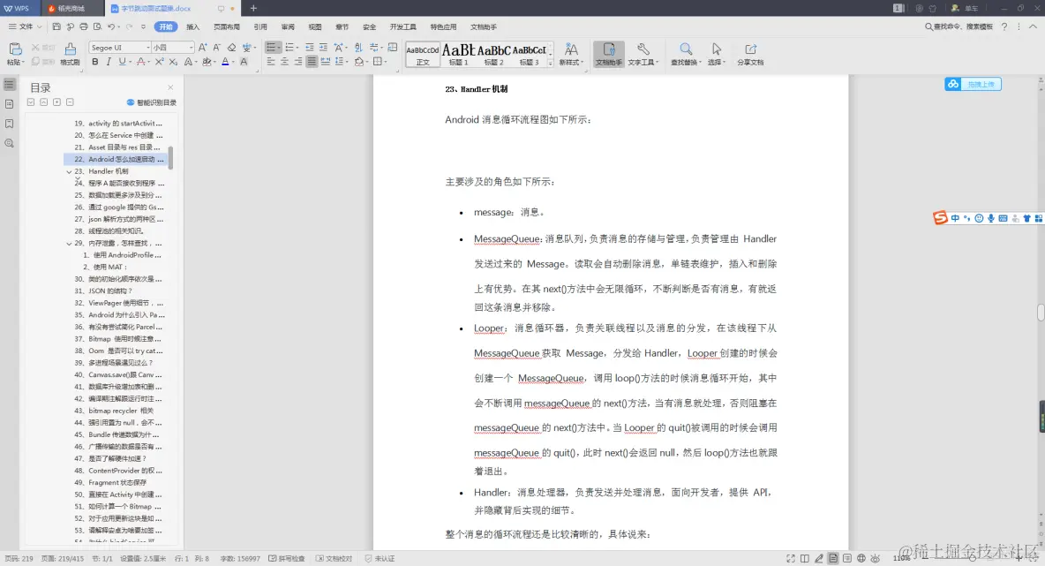Select the 选择 (Select) arrow icon
This screenshot has width=1045, height=566.
[x=716, y=53]
